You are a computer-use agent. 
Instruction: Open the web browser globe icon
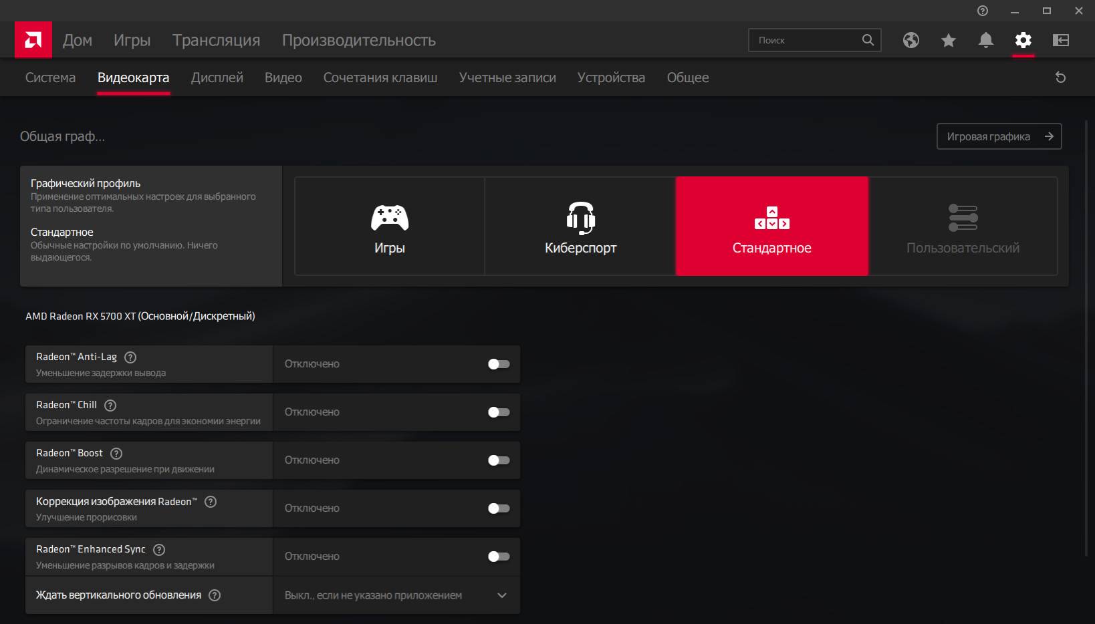[911, 40]
